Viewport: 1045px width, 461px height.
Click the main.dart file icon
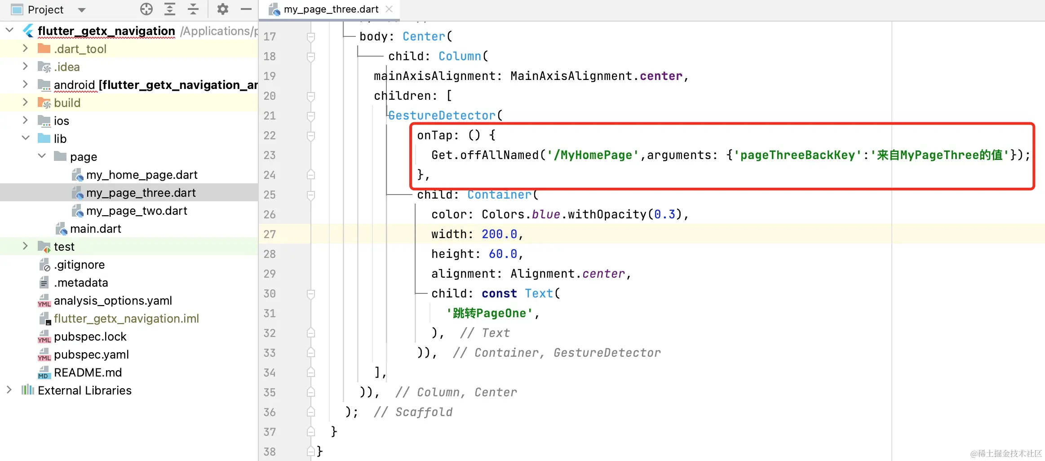click(x=61, y=229)
